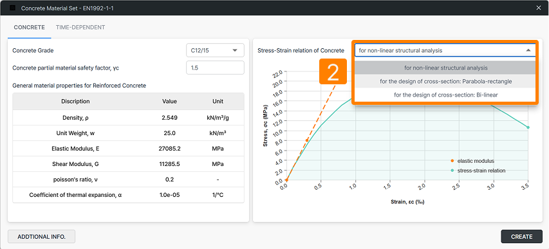The height and width of the screenshot is (249, 549).
Task: Click the teal end point of the curve
Action: [x=528, y=127]
